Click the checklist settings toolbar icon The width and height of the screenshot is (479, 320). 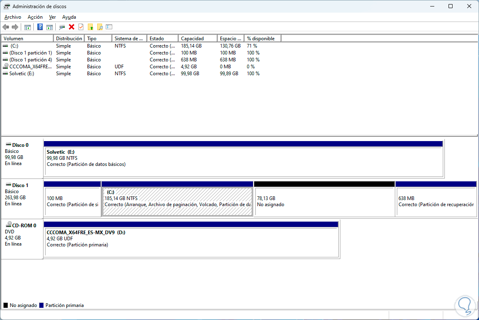[109, 27]
